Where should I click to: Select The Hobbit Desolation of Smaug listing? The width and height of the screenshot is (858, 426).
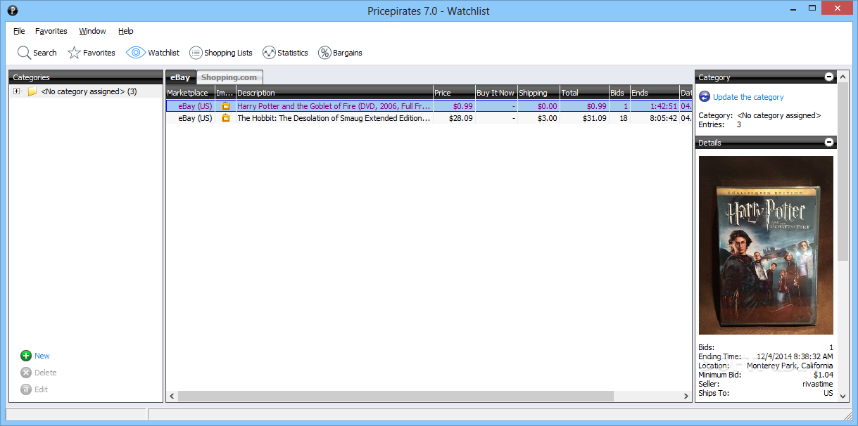(429, 118)
